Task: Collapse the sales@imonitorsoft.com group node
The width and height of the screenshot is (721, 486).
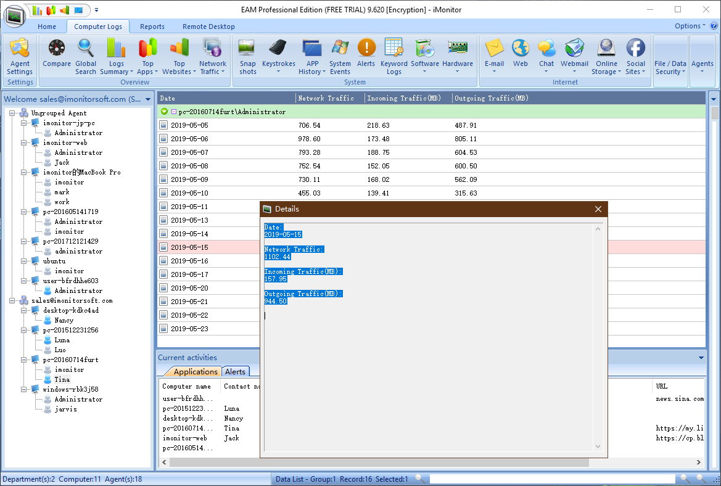Action: click(12, 301)
